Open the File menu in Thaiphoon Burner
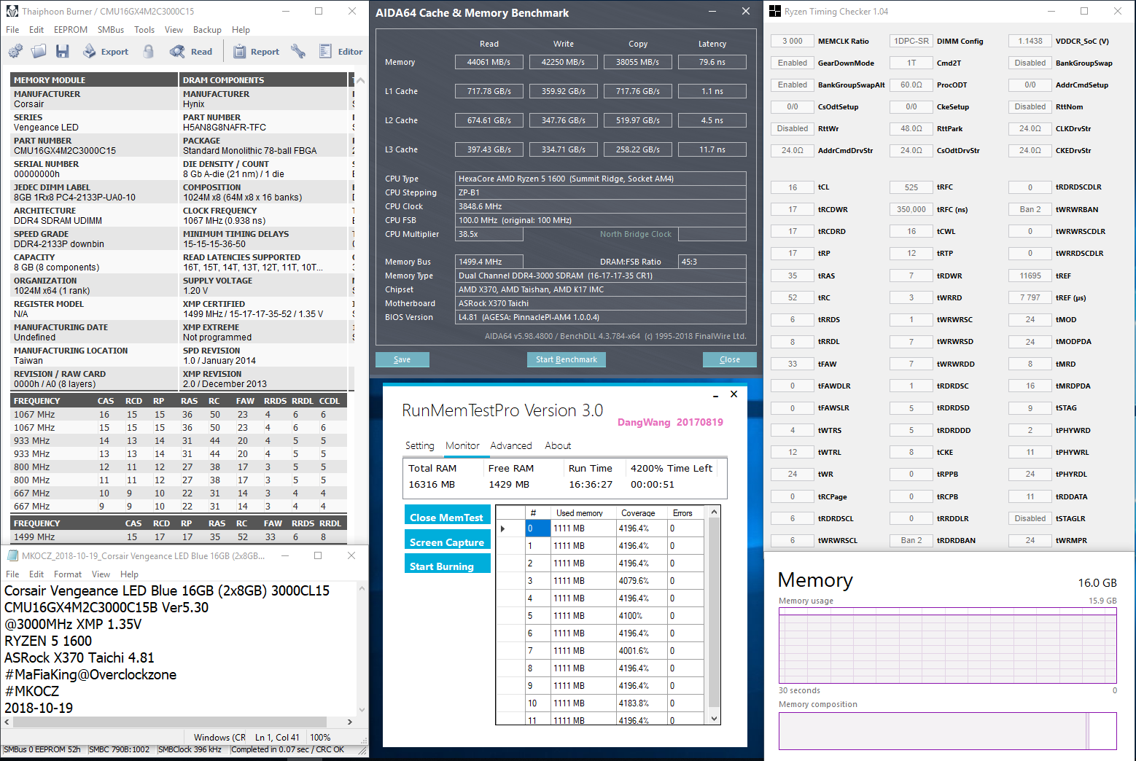 pos(12,30)
